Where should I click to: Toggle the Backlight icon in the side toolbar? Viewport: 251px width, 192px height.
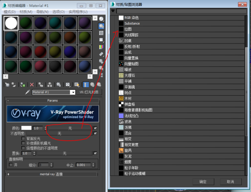101,26
